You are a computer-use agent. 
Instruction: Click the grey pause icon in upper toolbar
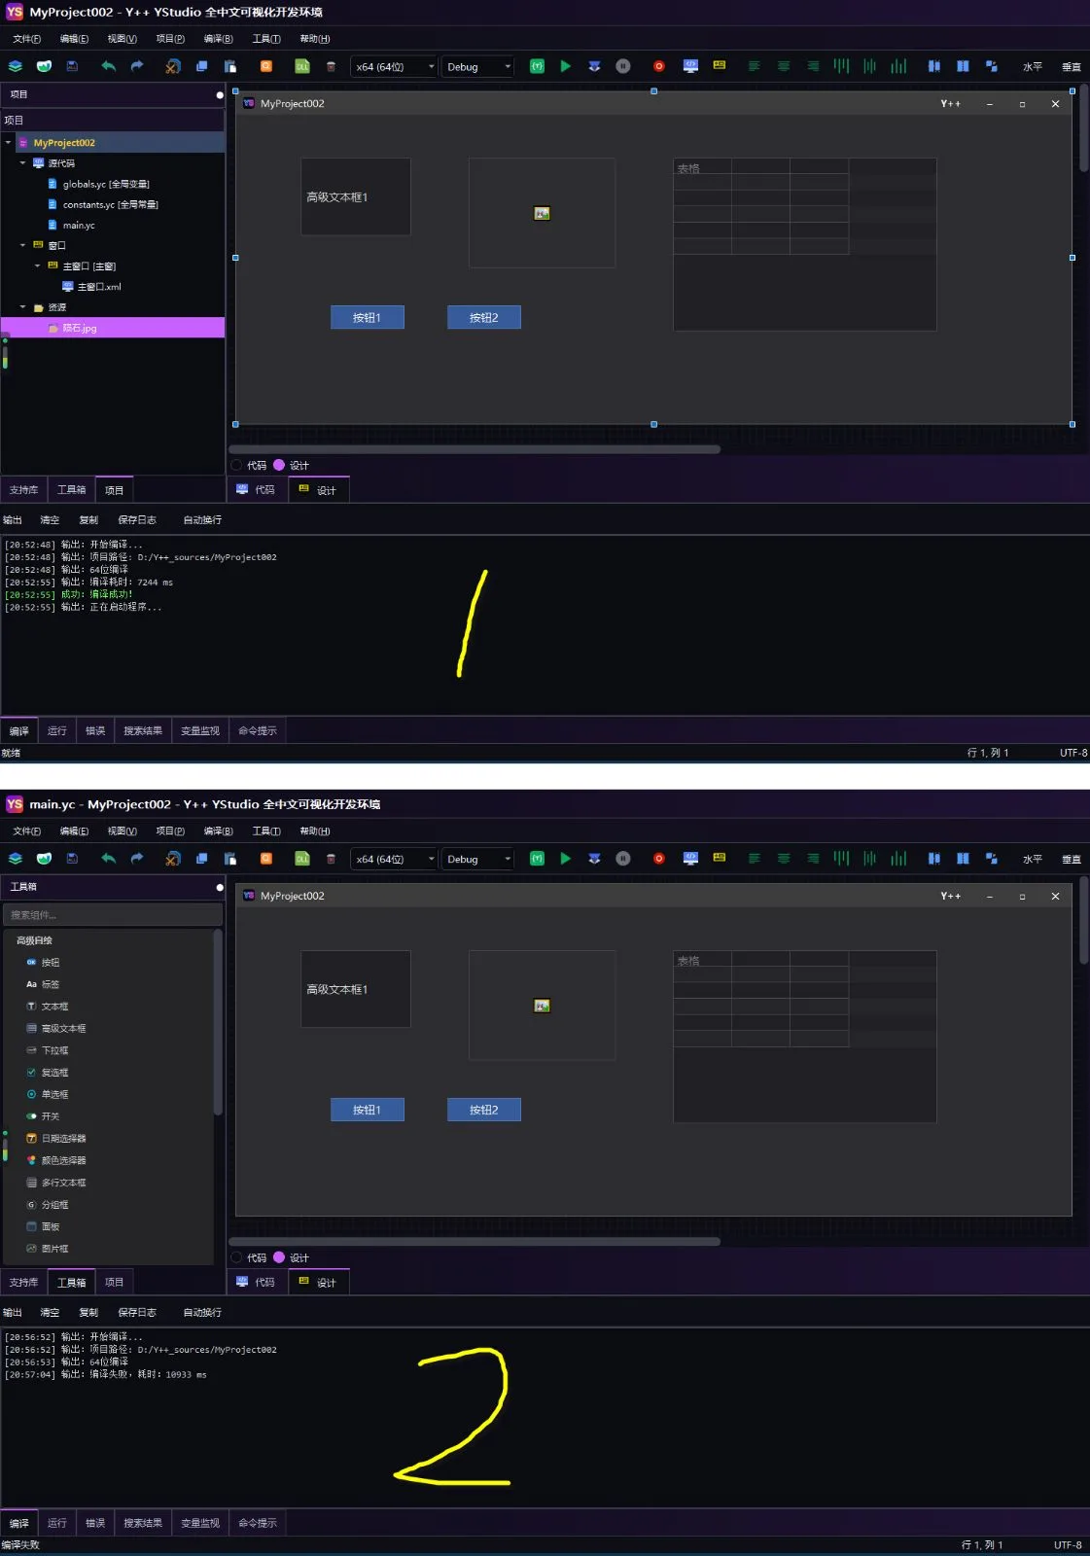[x=623, y=66]
